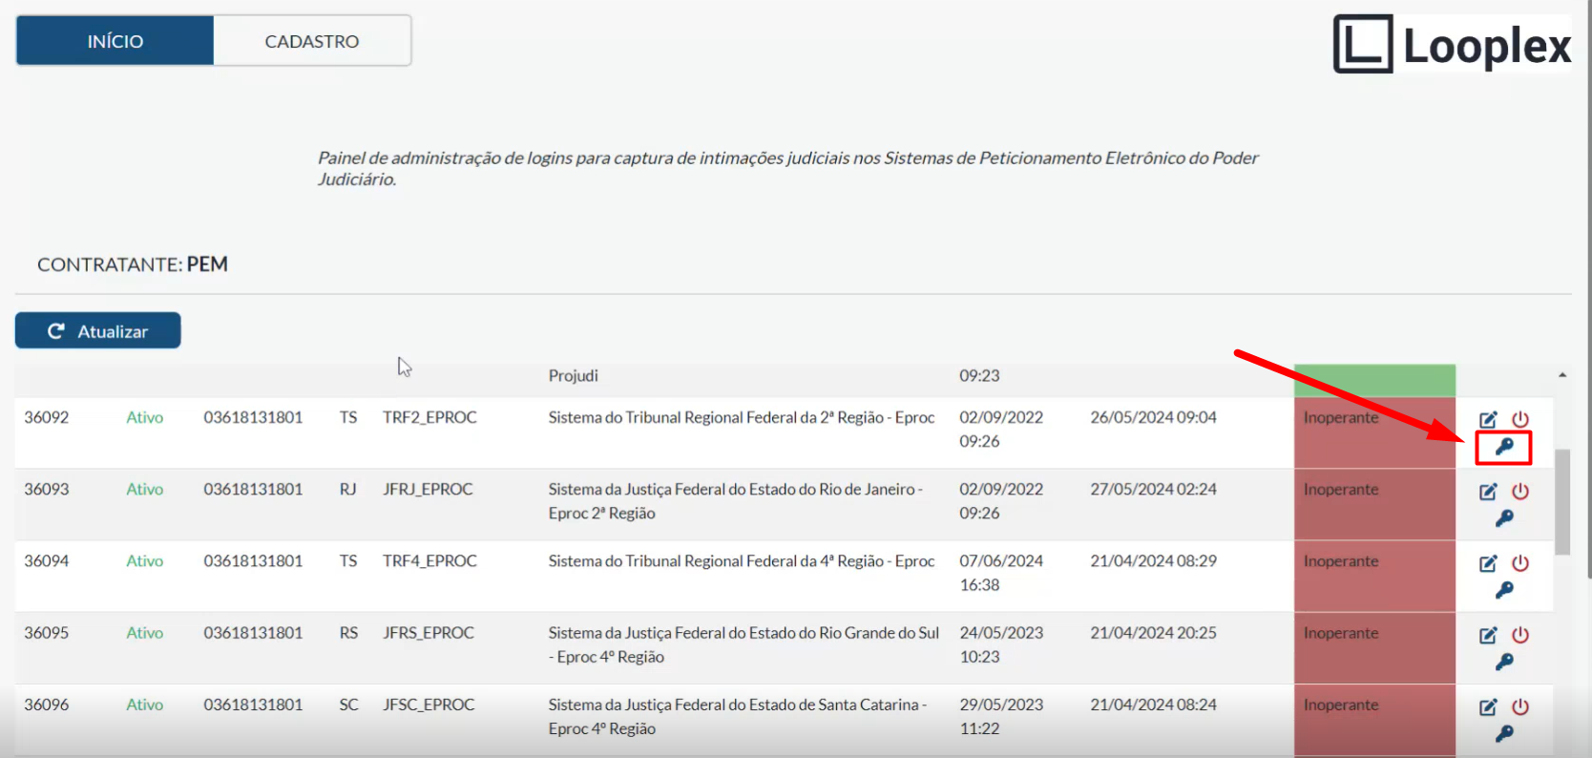Switch to the CADASTRO tab
The image size is (1592, 758).
coord(312,41)
